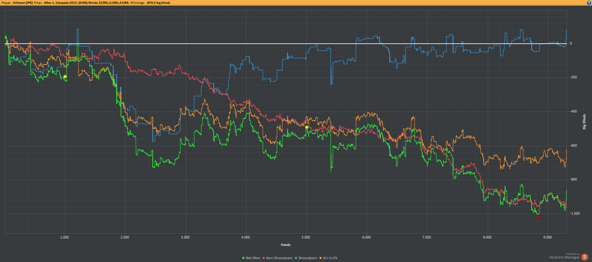Click the "-800" y-axis tick label
The width and height of the screenshot is (592, 262).
coord(573,179)
